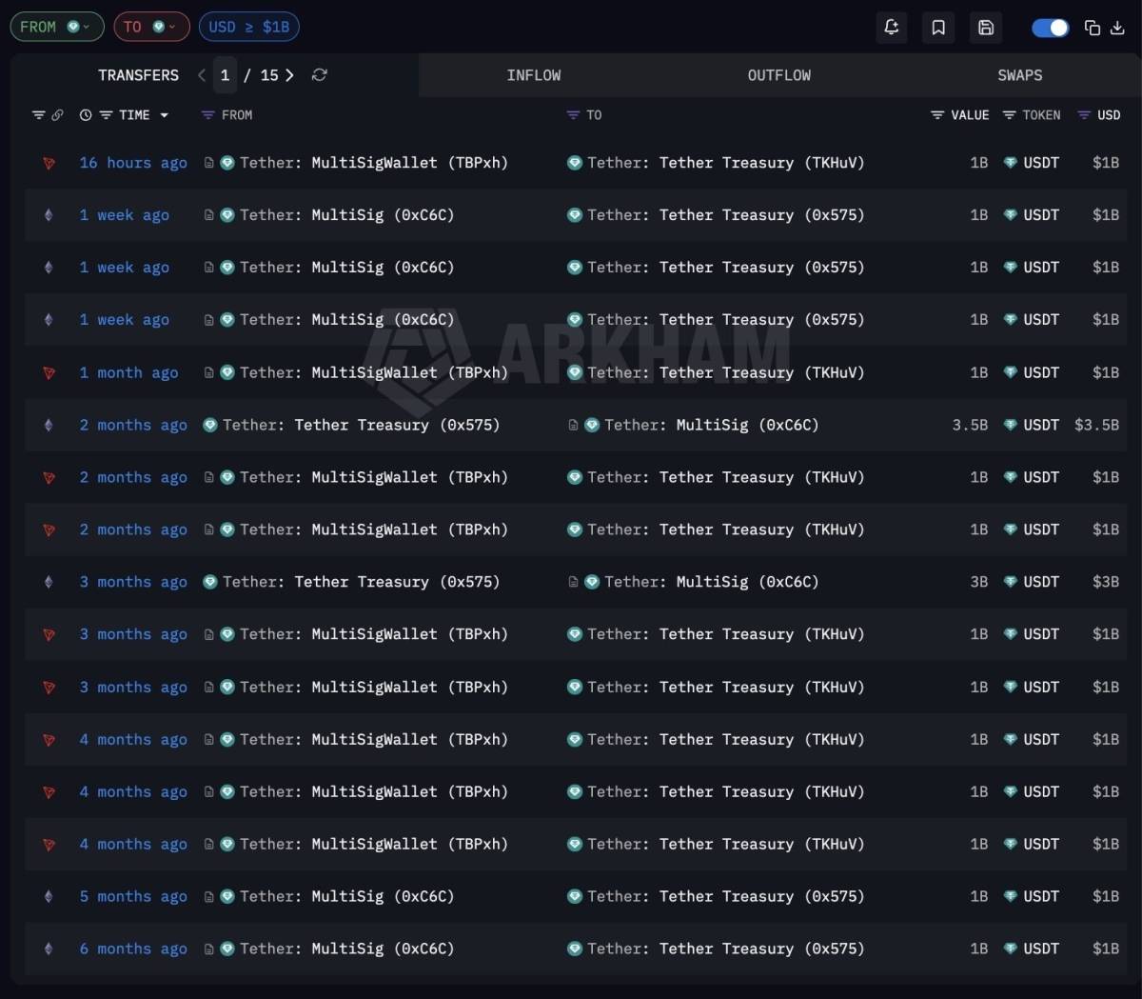The image size is (1142, 999).
Task: Click the $1B amount in the 6 months ago row
Action: 1106,949
